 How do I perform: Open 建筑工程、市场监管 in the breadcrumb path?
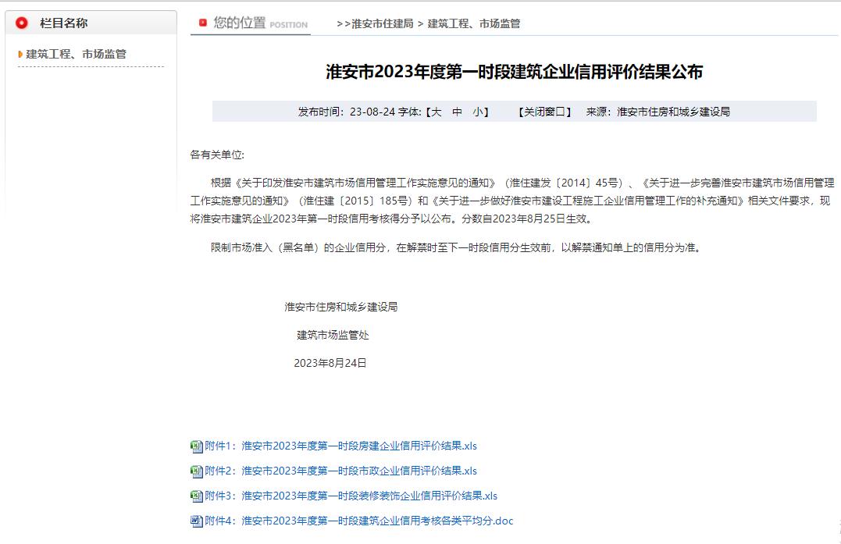point(474,23)
